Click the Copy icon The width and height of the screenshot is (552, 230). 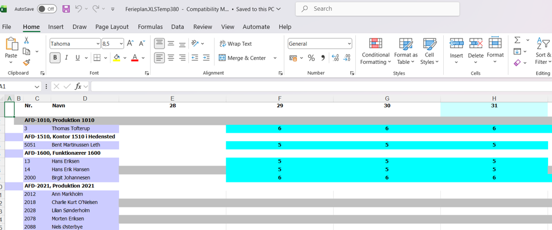click(x=27, y=51)
